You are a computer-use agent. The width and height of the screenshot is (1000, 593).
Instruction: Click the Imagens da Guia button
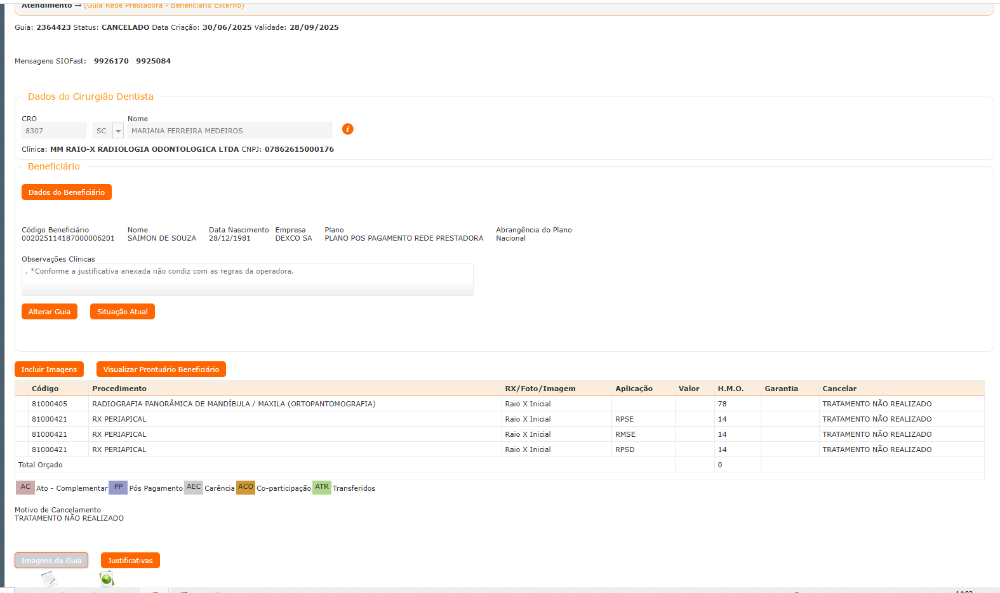point(51,561)
